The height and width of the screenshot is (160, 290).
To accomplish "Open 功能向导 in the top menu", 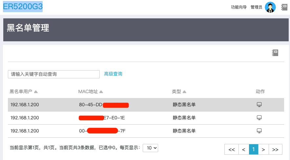I will (x=238, y=7).
